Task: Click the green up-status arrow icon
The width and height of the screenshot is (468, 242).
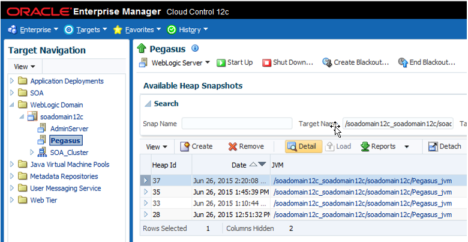Action: (142, 49)
